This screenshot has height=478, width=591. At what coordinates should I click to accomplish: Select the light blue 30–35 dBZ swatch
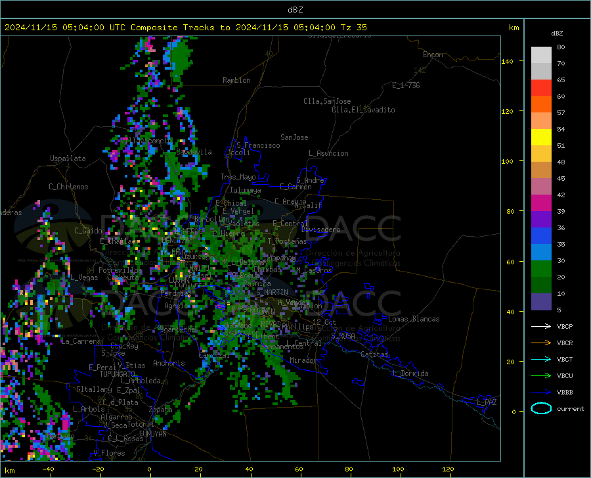[541, 252]
